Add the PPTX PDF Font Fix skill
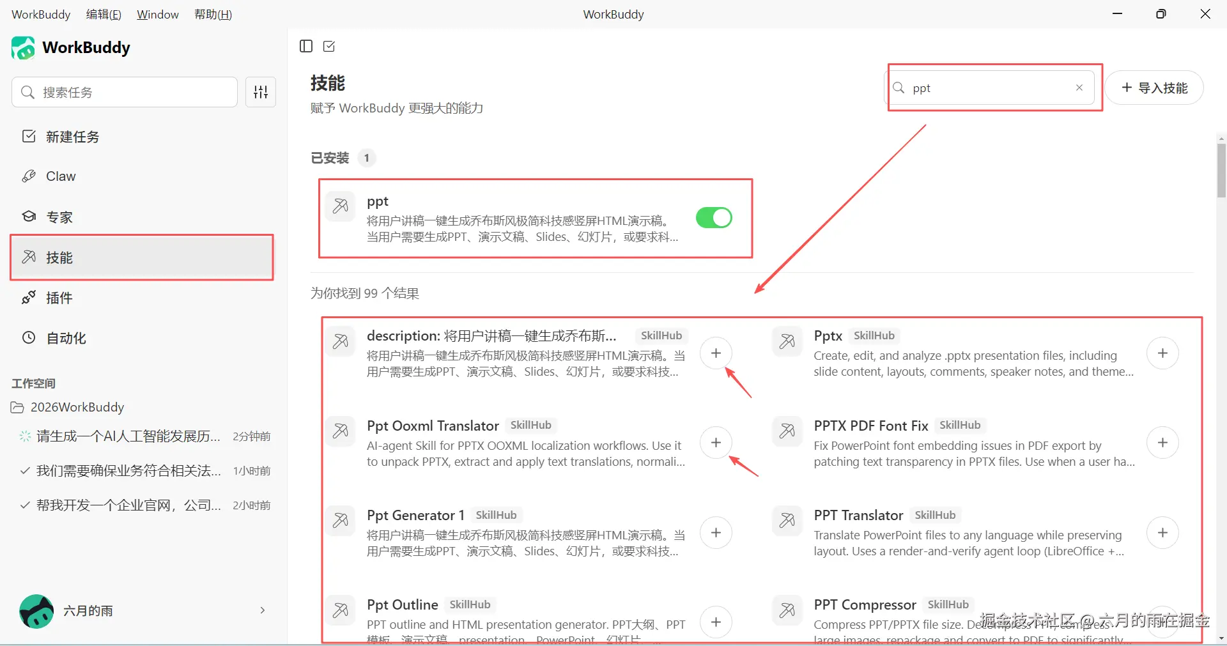Viewport: 1227px width, 646px height. (x=1162, y=443)
